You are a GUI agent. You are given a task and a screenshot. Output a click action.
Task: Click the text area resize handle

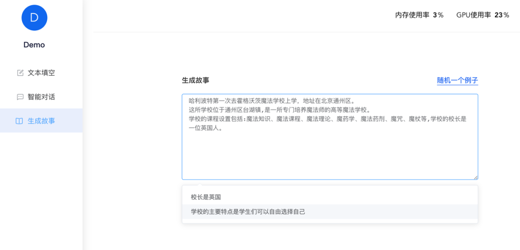[476, 177]
